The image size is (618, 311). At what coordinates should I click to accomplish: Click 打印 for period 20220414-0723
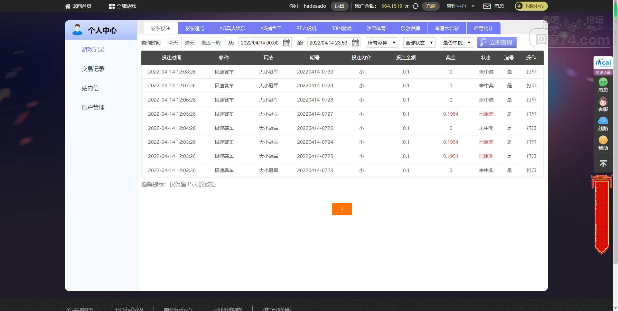coord(531,170)
